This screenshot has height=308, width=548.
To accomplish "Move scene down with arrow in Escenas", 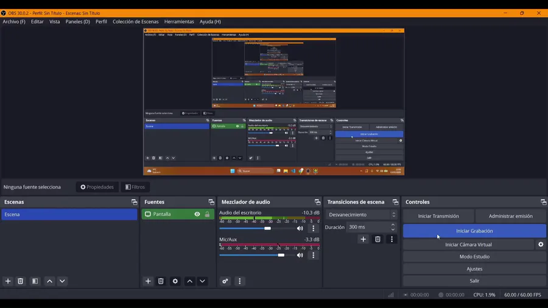I will pos(62,281).
